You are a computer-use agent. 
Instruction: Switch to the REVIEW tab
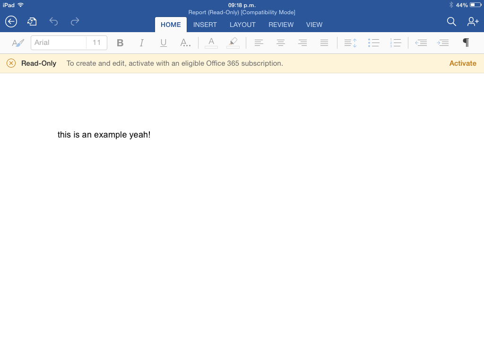(x=281, y=25)
